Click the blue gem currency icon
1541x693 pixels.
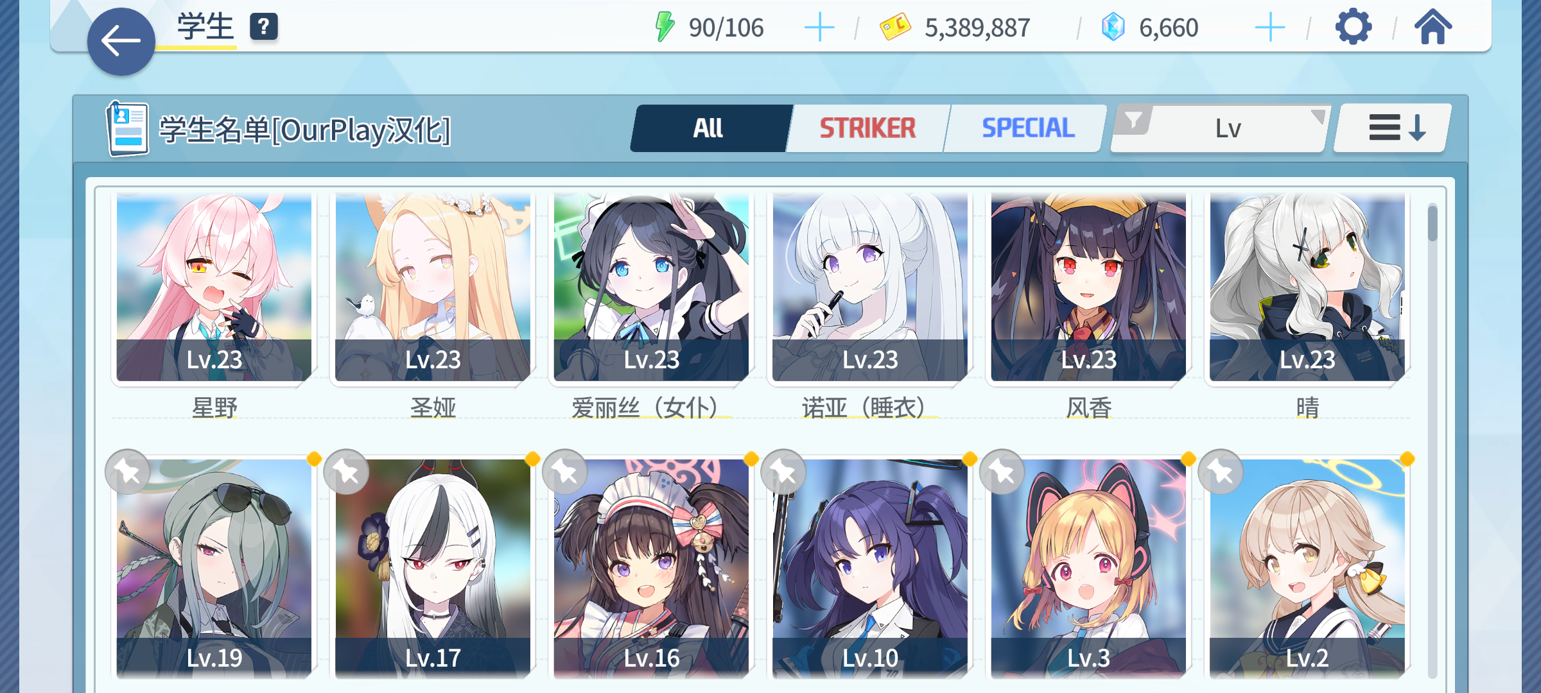(1113, 28)
